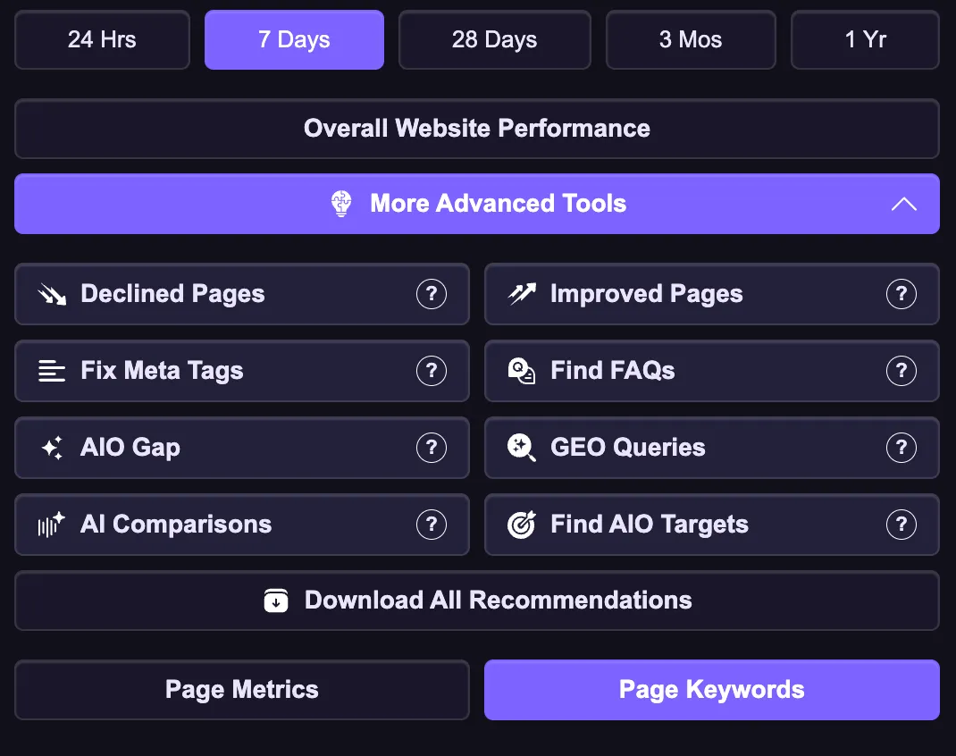The width and height of the screenshot is (956, 756).
Task: Switch to the Page Metrics tab
Action: coord(241,690)
